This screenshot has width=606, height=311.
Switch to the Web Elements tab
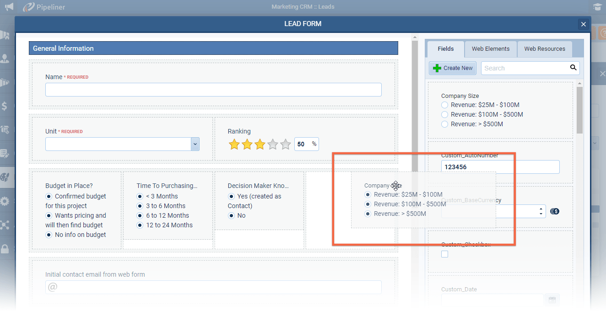point(491,49)
